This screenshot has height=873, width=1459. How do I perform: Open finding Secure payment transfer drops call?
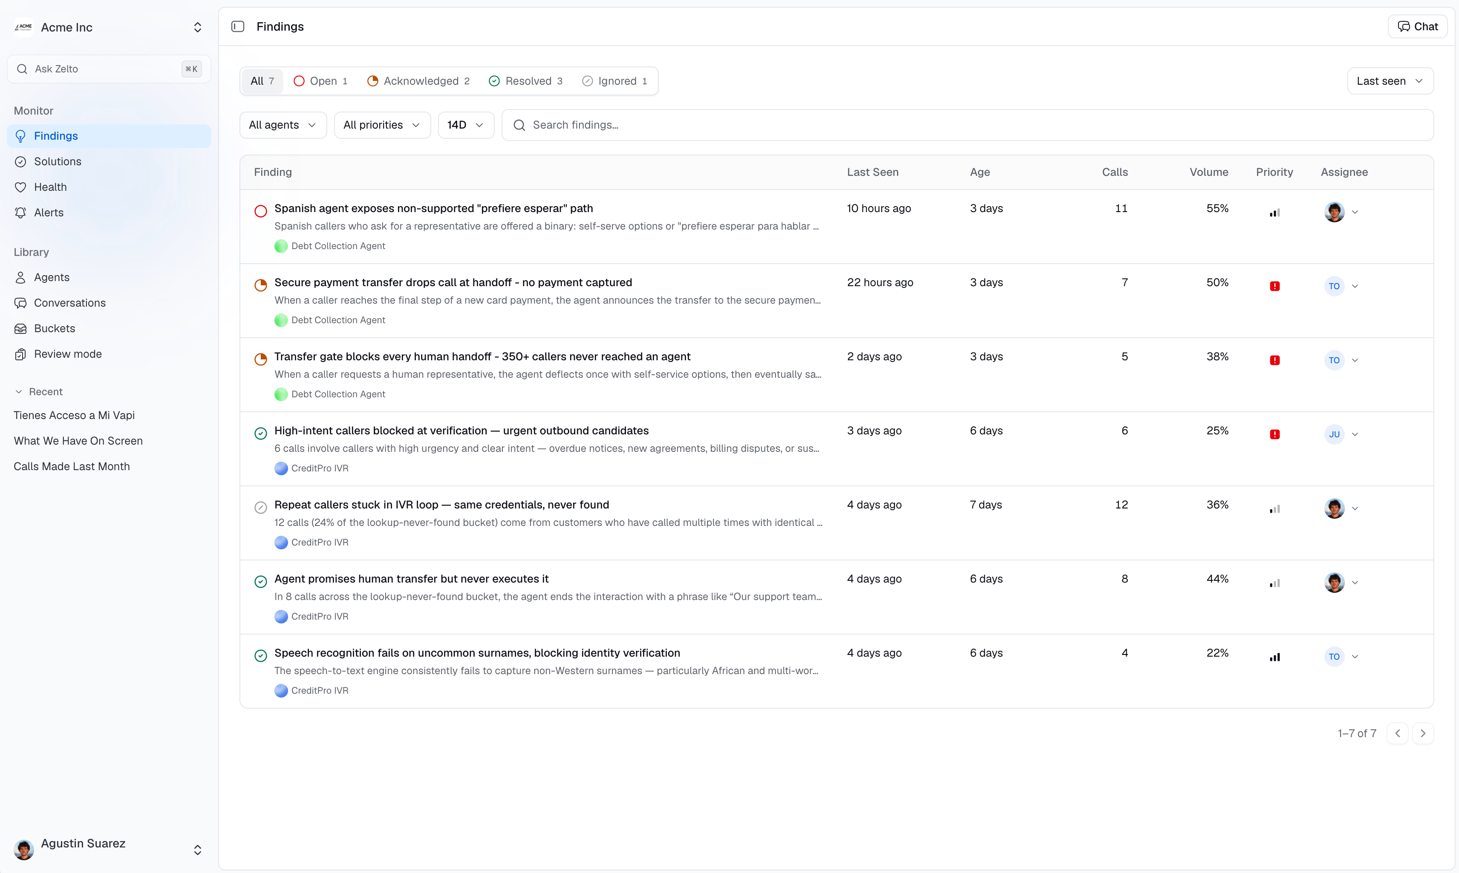pos(453,282)
